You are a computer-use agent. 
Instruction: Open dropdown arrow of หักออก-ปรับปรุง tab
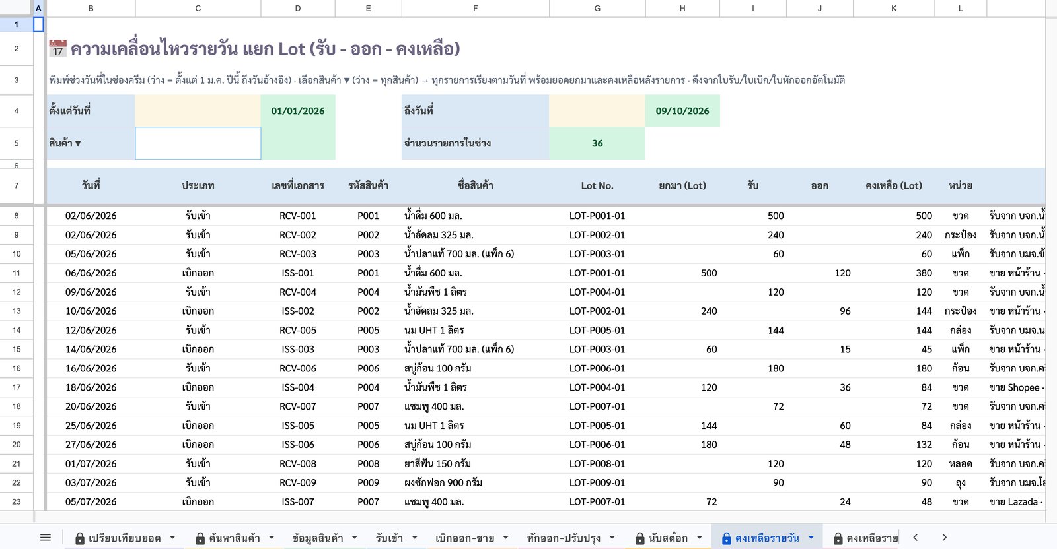pyautogui.click(x=612, y=538)
